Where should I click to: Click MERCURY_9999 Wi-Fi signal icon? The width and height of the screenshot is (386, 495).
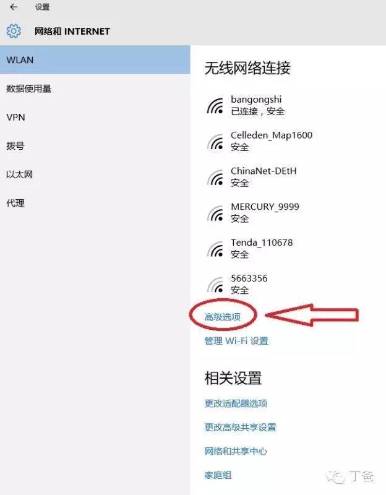[x=215, y=213]
